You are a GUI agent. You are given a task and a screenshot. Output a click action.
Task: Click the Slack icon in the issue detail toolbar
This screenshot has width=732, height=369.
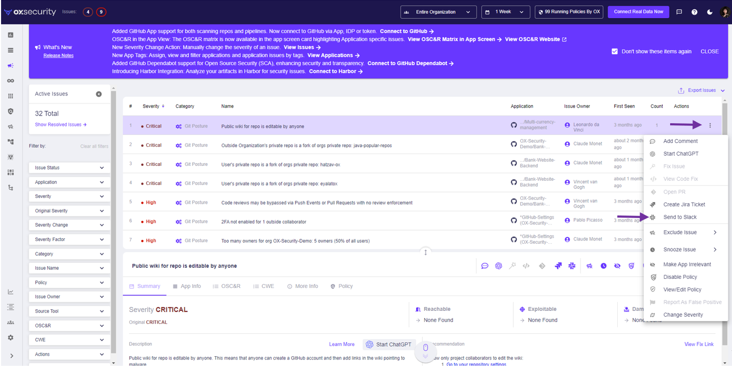pyautogui.click(x=572, y=266)
